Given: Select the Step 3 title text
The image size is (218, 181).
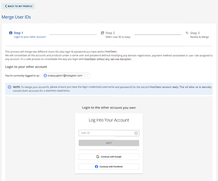Looking at the screenshot, I should 195,33.
